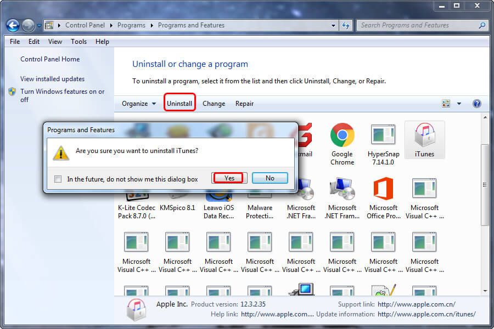The width and height of the screenshot is (494, 329).
Task: Click the Control Panel icon in address bar
Action: (x=49, y=25)
